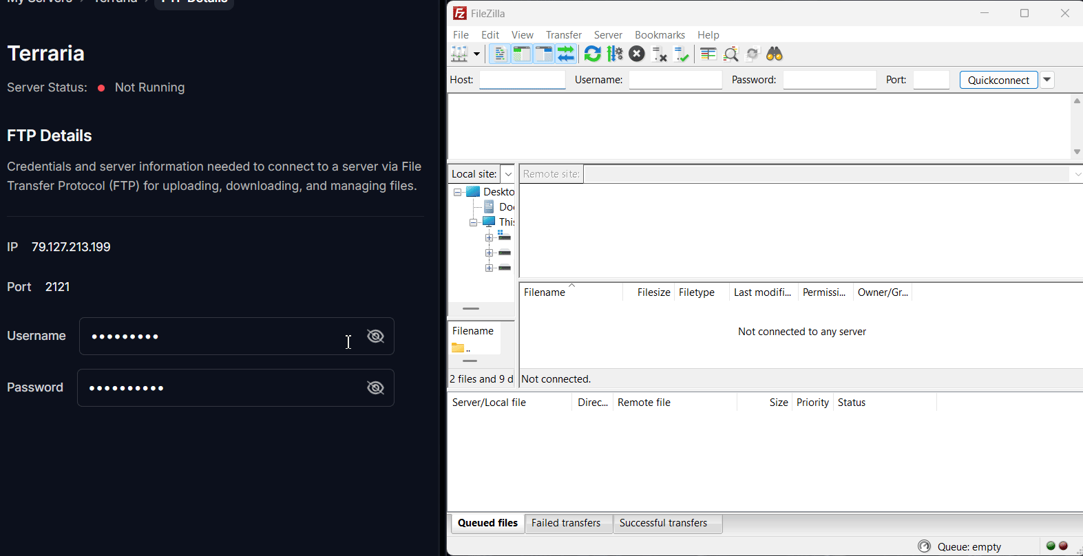This screenshot has height=556, width=1083.
Task: Show hidden FTP password with eye icon
Action: [375, 387]
